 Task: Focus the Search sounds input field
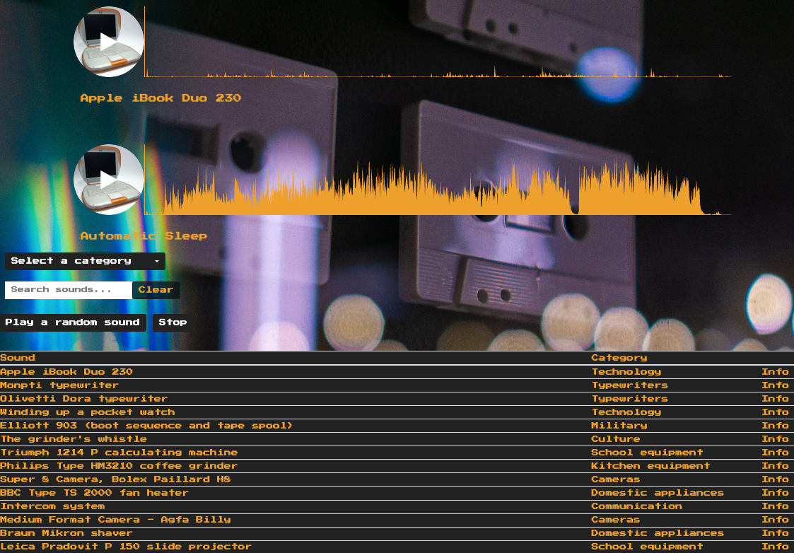pos(69,290)
